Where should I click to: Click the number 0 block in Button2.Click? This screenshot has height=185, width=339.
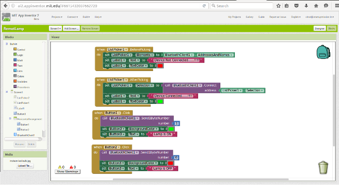click(x=176, y=157)
